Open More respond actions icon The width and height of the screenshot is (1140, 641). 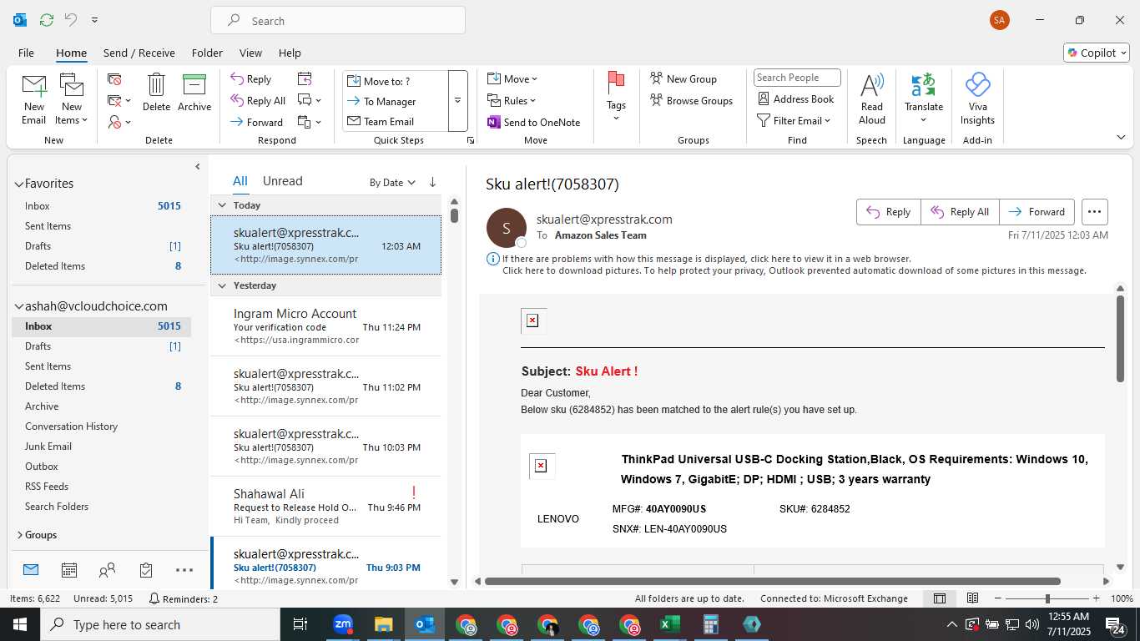(309, 122)
